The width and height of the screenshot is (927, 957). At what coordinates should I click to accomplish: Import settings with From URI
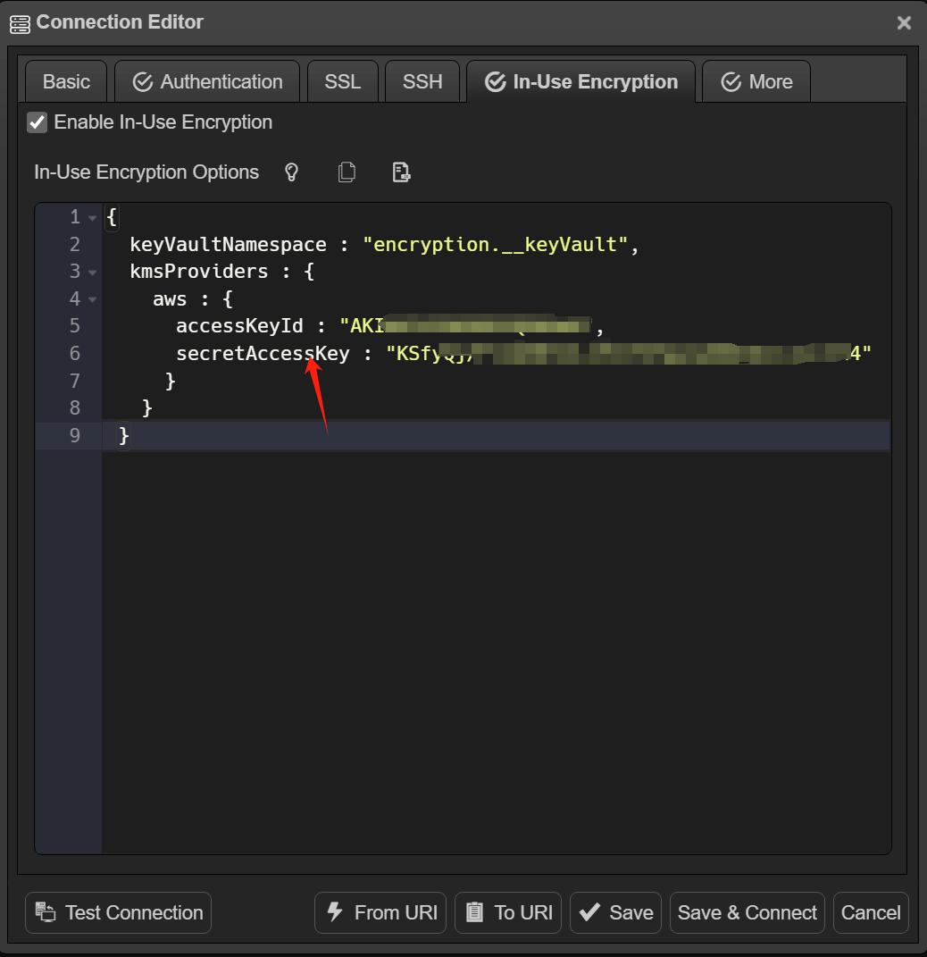click(x=380, y=912)
